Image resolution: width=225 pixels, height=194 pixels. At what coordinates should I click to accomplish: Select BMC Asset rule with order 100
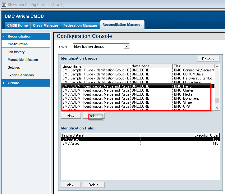pyautogui.click(x=140, y=139)
